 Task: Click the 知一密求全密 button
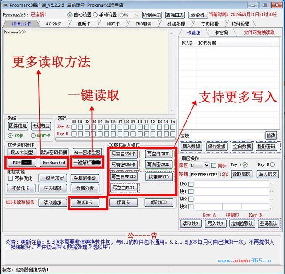[87, 152]
